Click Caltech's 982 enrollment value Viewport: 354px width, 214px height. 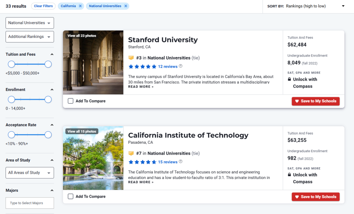[x=292, y=158]
